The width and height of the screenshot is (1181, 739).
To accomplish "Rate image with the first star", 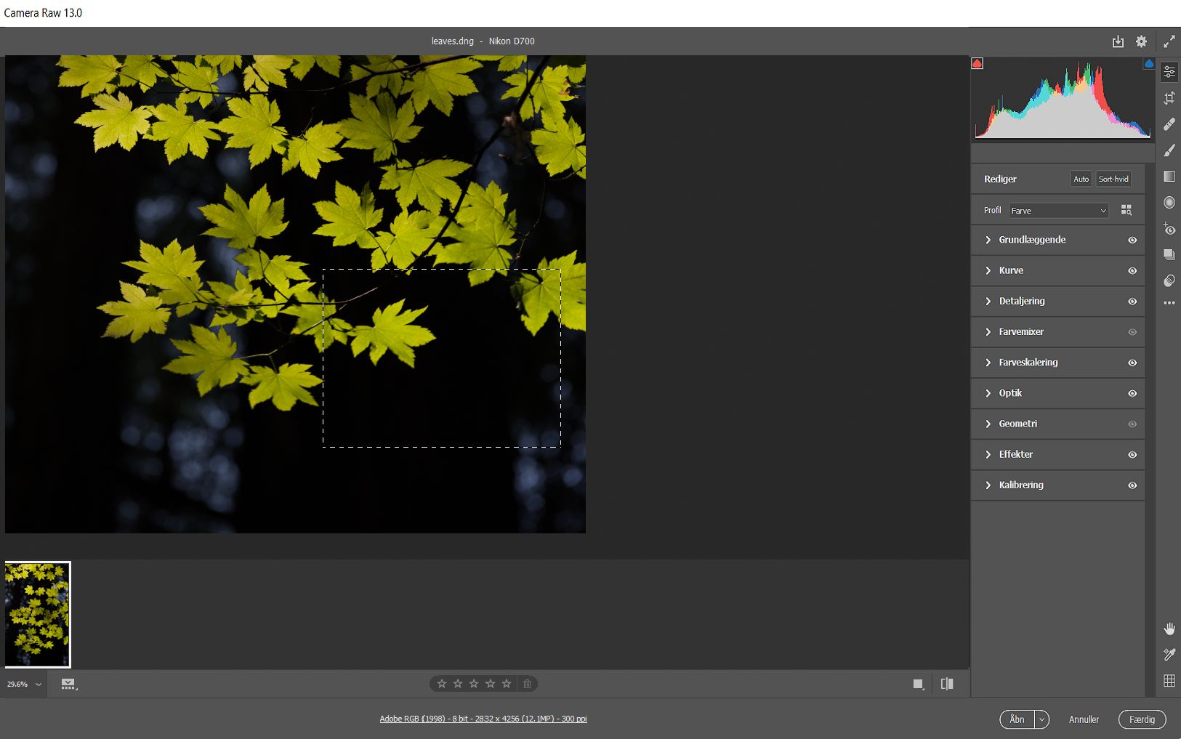I will click(x=441, y=684).
